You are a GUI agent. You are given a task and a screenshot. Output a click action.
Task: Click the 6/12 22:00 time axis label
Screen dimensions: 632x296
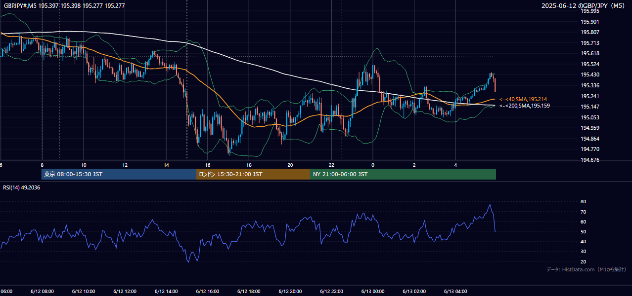point(331,292)
